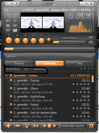Toggle shuffle playback mode button
This screenshot has width=99, height=133.
click(x=8, y=26)
